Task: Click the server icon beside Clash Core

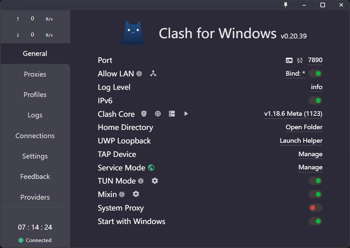Action: (x=172, y=114)
